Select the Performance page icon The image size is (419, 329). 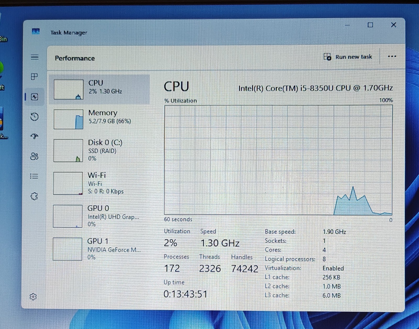[35, 97]
